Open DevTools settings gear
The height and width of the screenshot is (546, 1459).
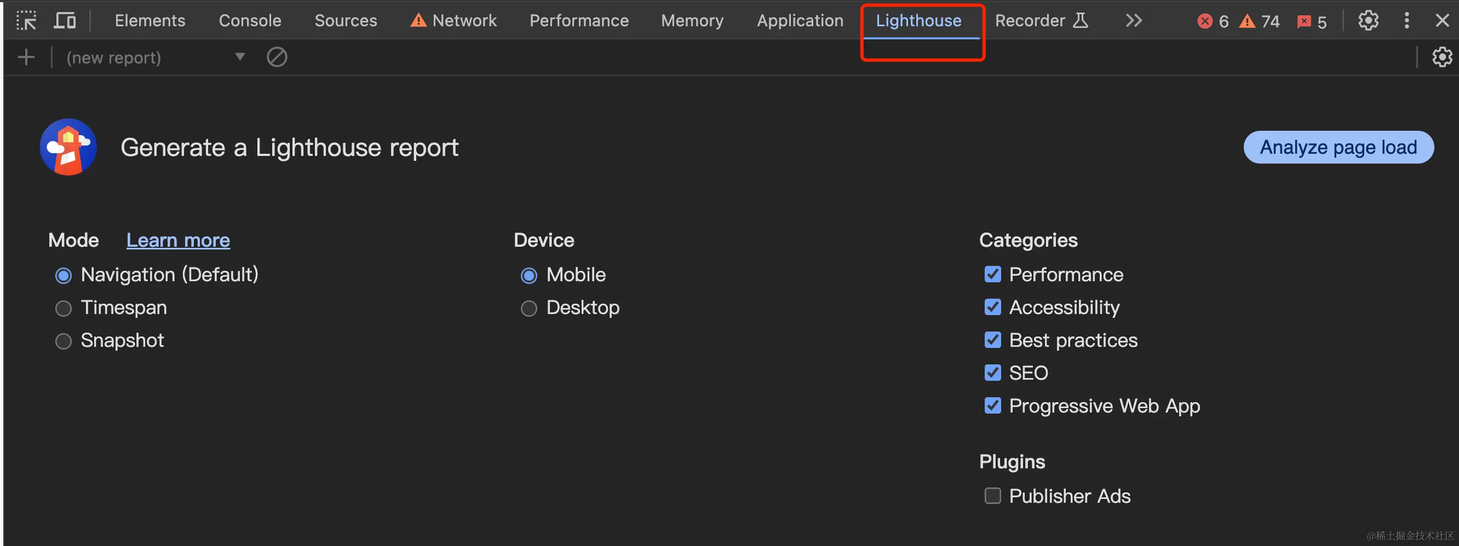pyautogui.click(x=1369, y=20)
